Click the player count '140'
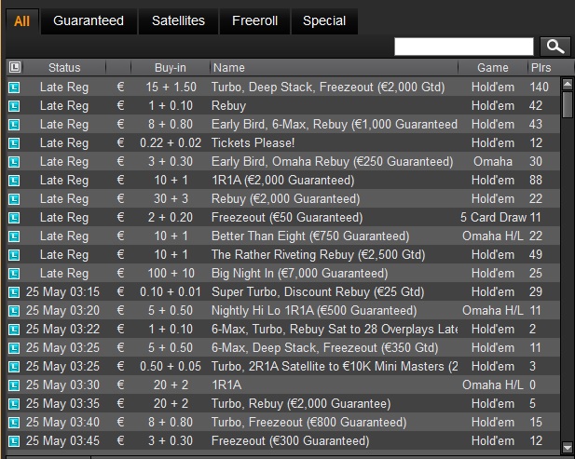The height and width of the screenshot is (459, 575). 539,88
